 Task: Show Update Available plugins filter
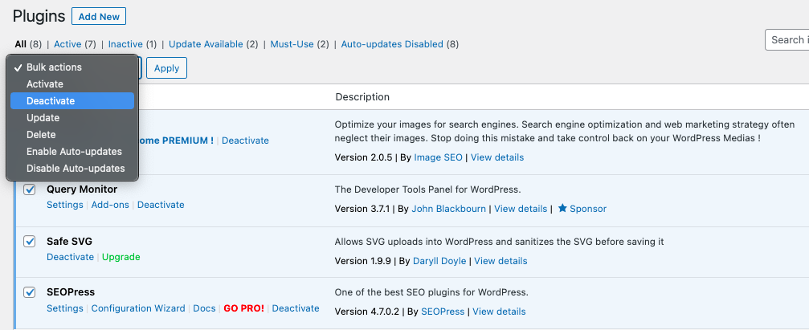click(x=206, y=44)
